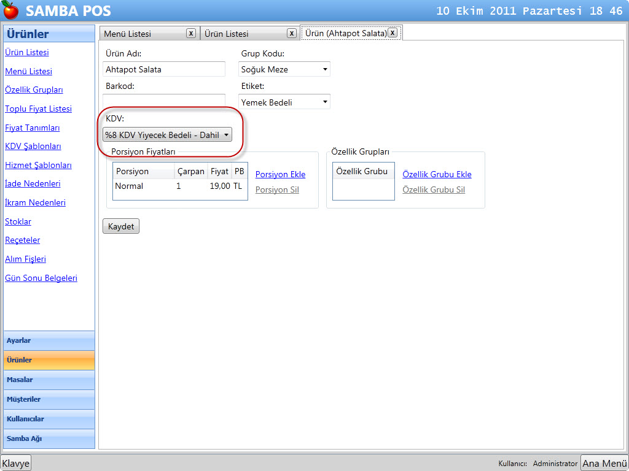The height and width of the screenshot is (471, 629).
Task: Select the Masalar section
Action: click(49, 380)
